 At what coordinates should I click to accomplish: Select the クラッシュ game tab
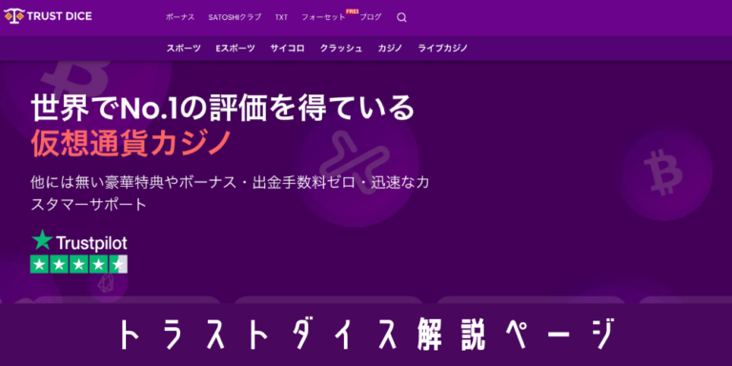tap(341, 48)
